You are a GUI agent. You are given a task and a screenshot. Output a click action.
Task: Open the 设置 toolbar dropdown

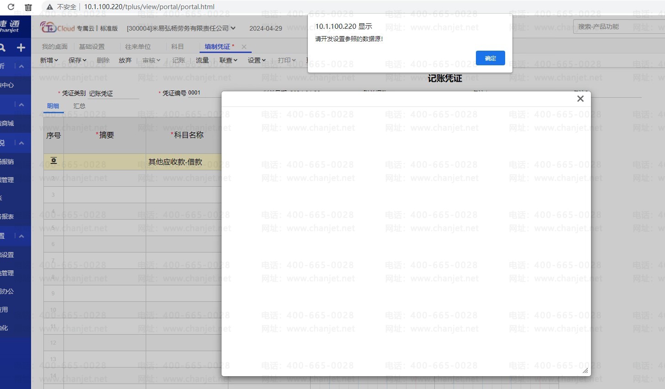pyautogui.click(x=257, y=60)
